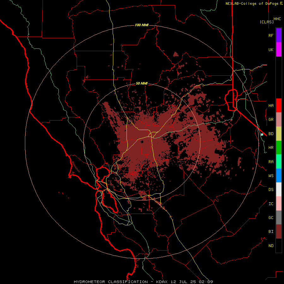Click the WS legend label
The width and height of the screenshot is (284, 284).
(271, 175)
